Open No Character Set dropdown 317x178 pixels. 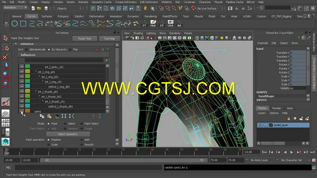277,160
